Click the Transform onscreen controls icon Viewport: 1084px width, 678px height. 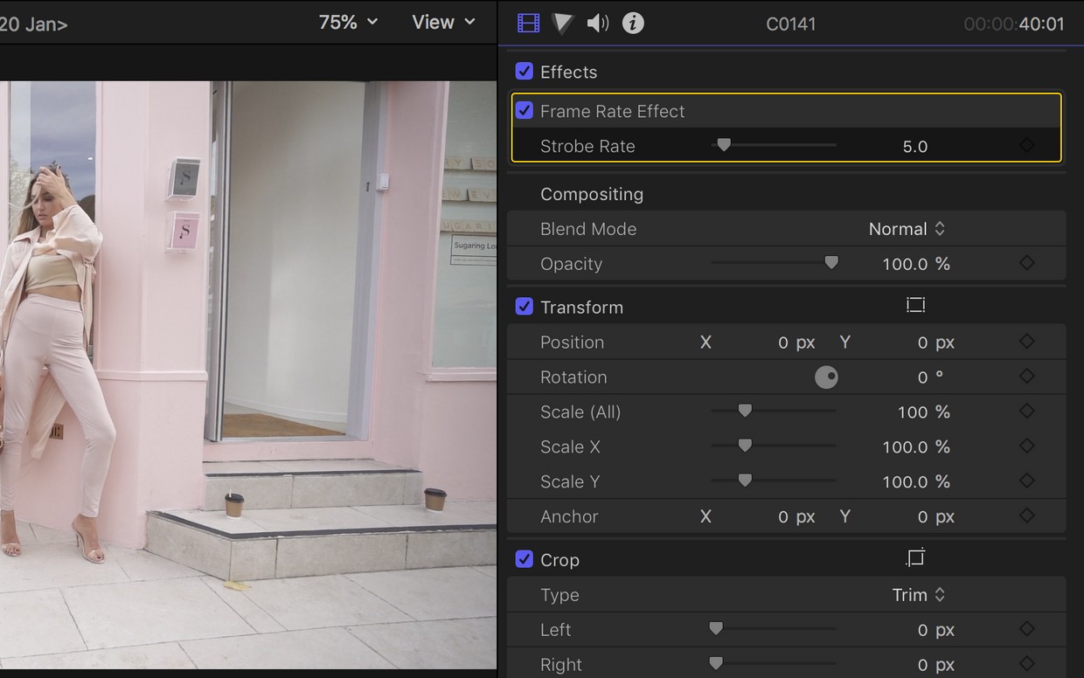[x=915, y=305]
